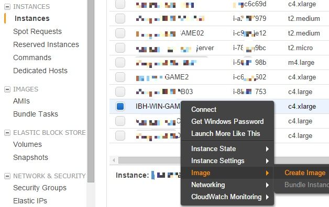Check the last instance row checkbox
The height and width of the screenshot is (207, 329).
pyautogui.click(x=120, y=135)
